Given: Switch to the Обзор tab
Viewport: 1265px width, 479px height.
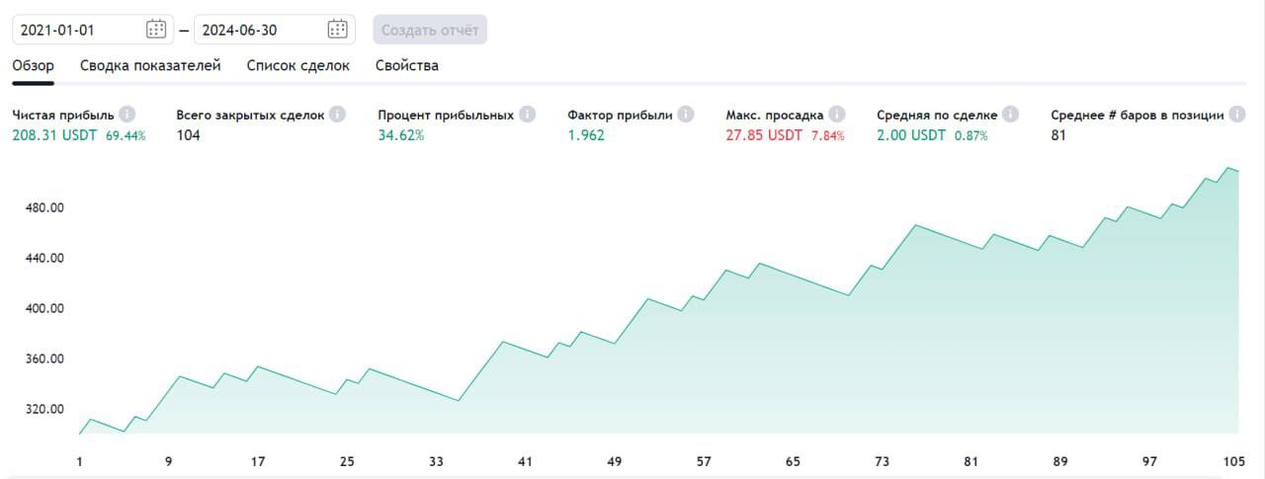Looking at the screenshot, I should (x=33, y=66).
